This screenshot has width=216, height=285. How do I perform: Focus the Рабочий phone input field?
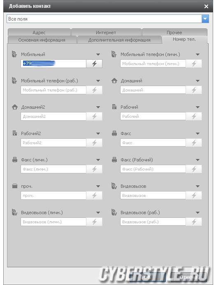click(x=153, y=116)
